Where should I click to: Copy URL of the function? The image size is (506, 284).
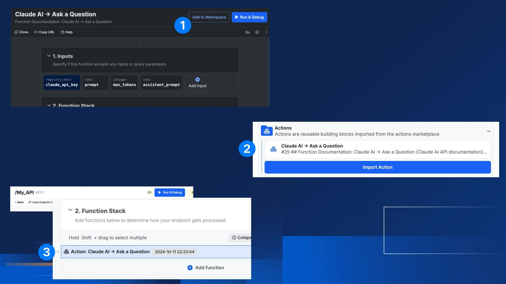tap(44, 32)
